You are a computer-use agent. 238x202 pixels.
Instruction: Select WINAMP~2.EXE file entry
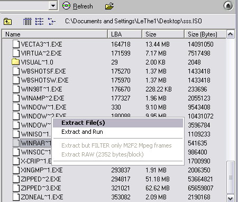[x=42, y=98]
